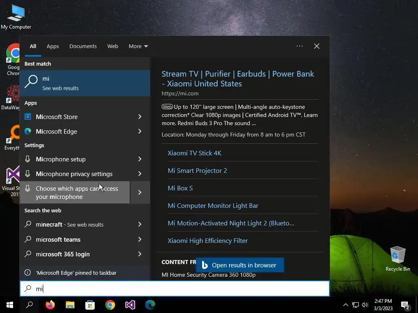Click the magnifier icon beside minecraft suggestion
The image size is (418, 313).
click(x=28, y=224)
